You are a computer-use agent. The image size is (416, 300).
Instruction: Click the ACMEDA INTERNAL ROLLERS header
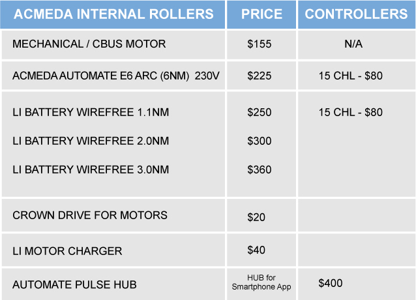pos(113,14)
